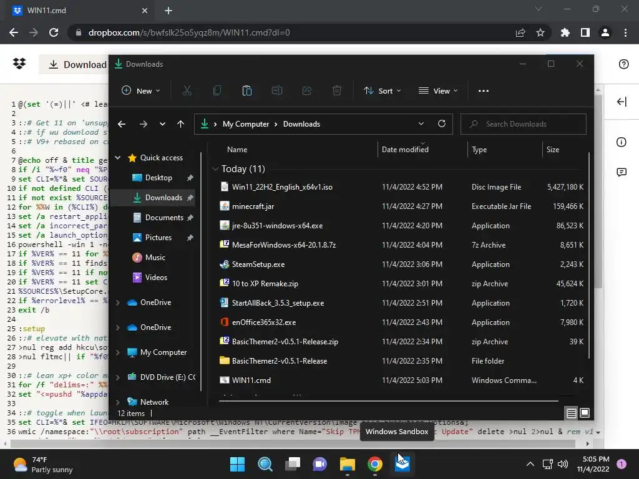
Task: Click the Share icon in Explorer toolbar
Action: [307, 90]
